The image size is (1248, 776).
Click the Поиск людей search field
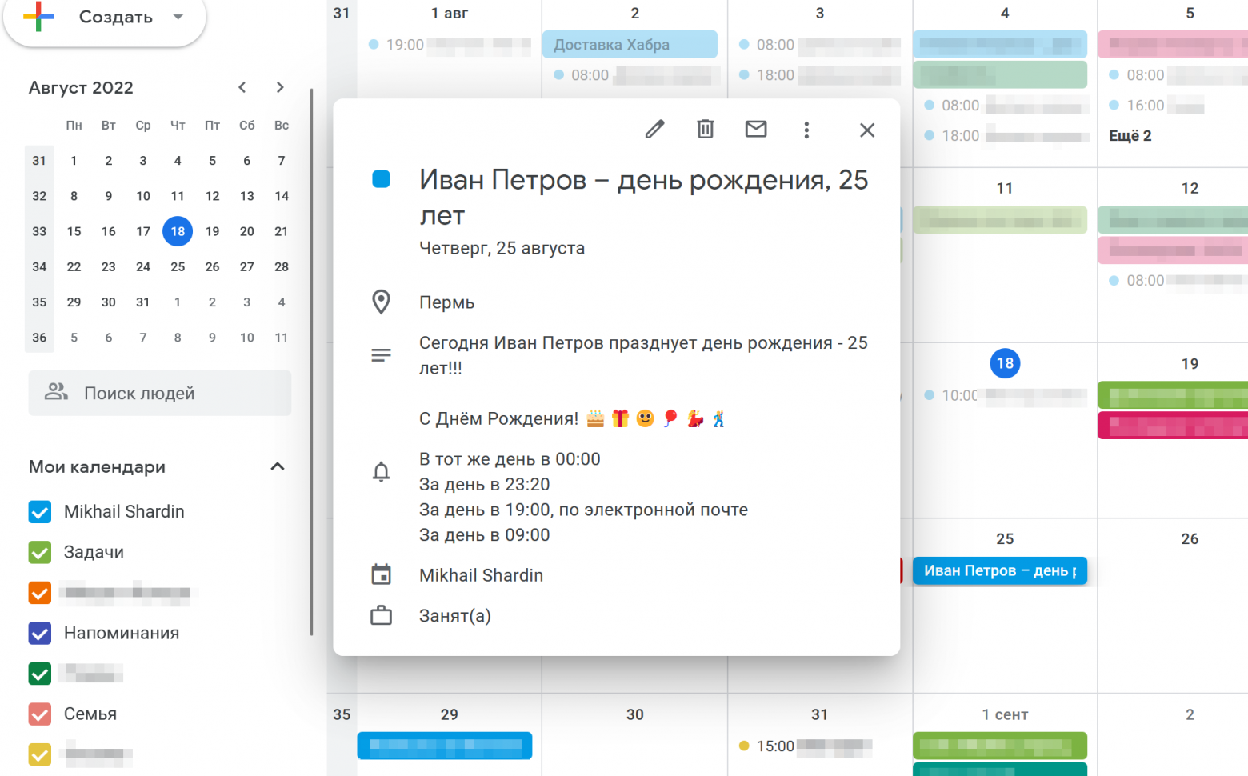[160, 393]
